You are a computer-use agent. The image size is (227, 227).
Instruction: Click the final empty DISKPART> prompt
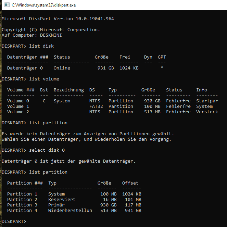(x=14, y=222)
